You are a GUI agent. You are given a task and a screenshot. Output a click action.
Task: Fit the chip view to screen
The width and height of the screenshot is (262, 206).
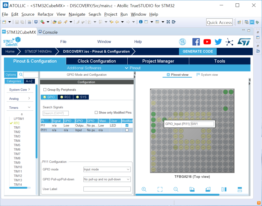160,189
